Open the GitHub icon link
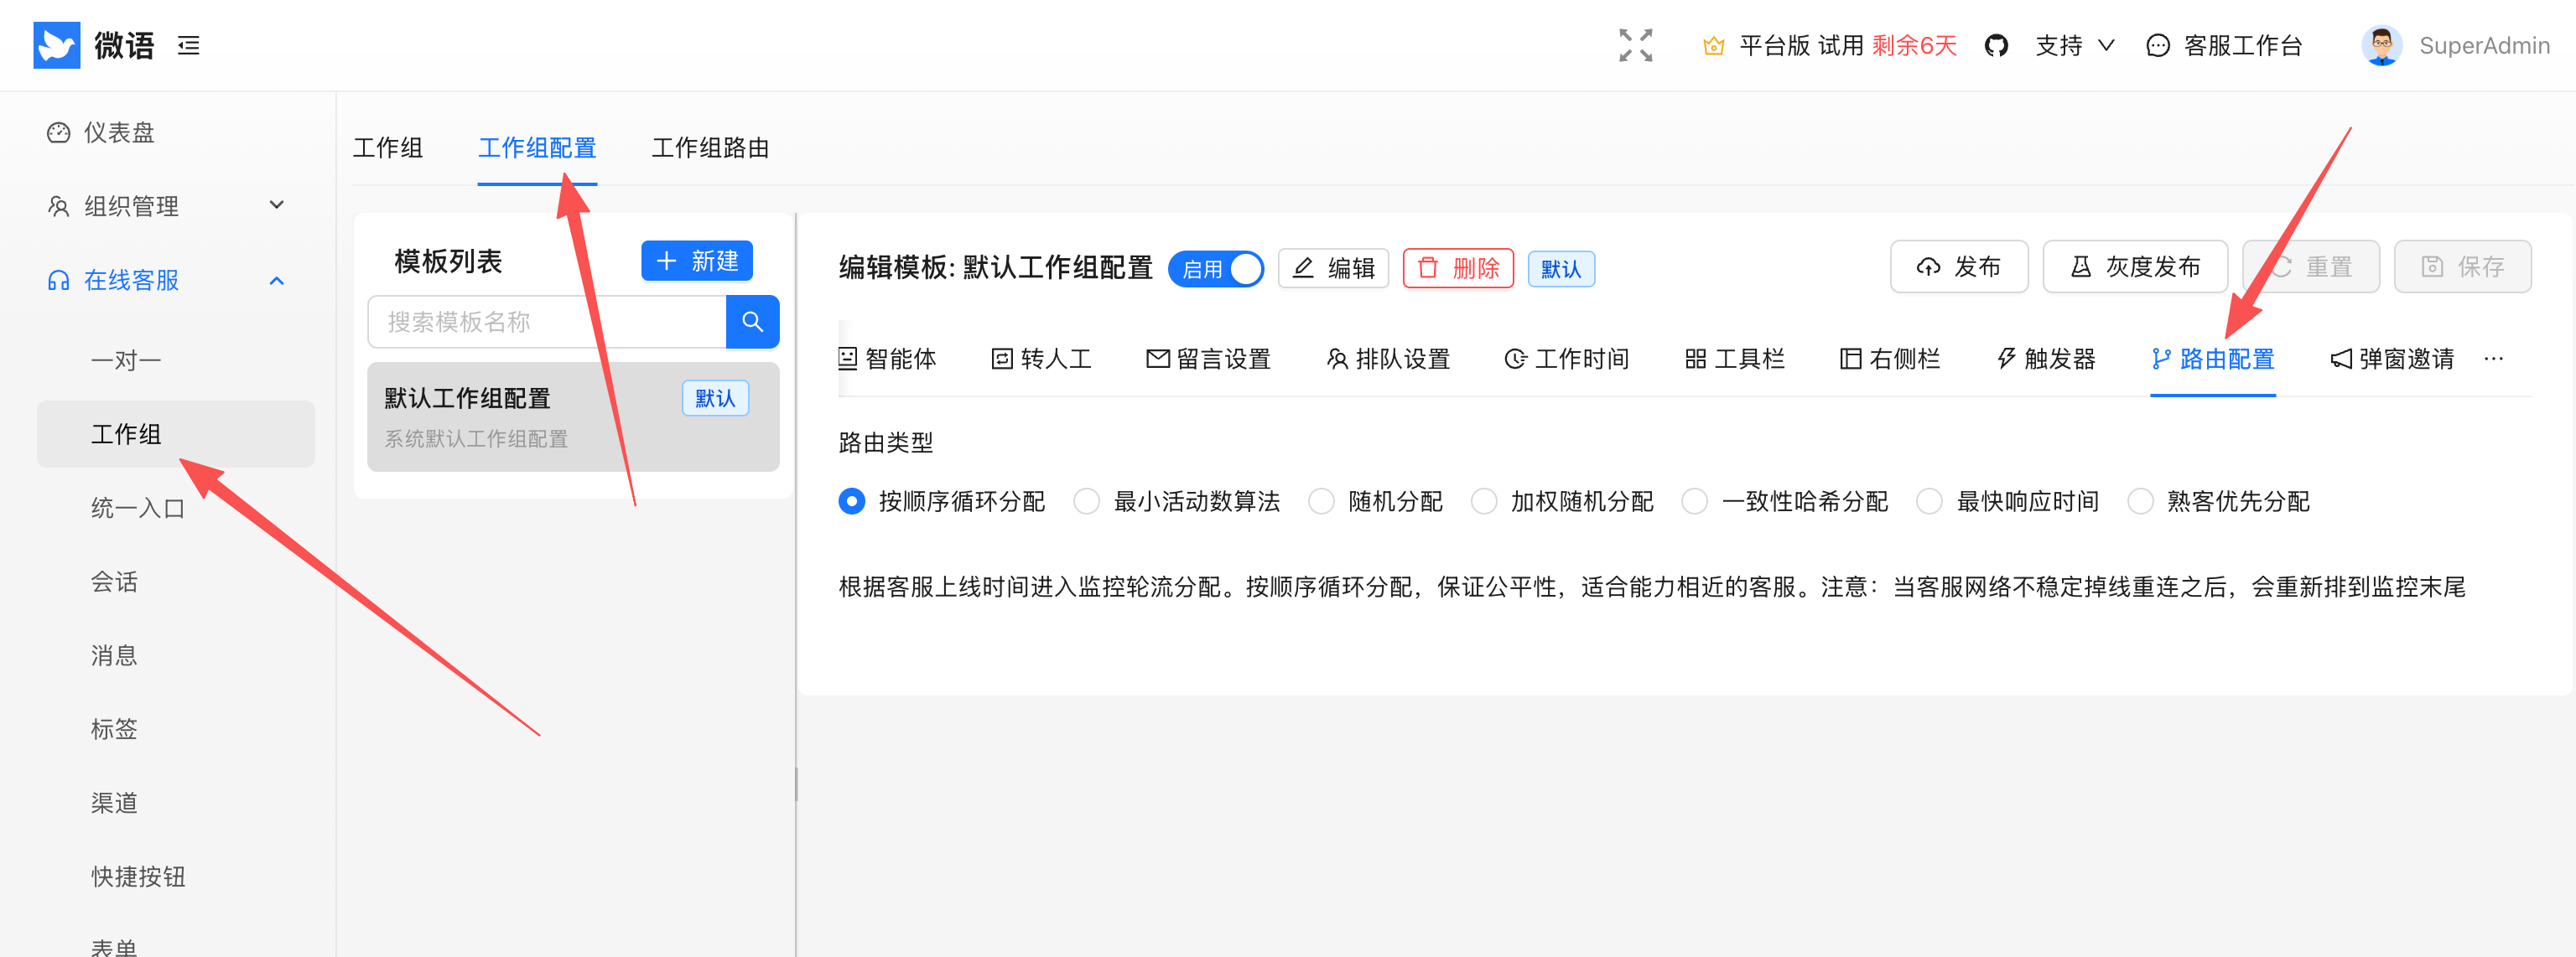Viewport: 2576px width, 957px height. pos(1996,45)
